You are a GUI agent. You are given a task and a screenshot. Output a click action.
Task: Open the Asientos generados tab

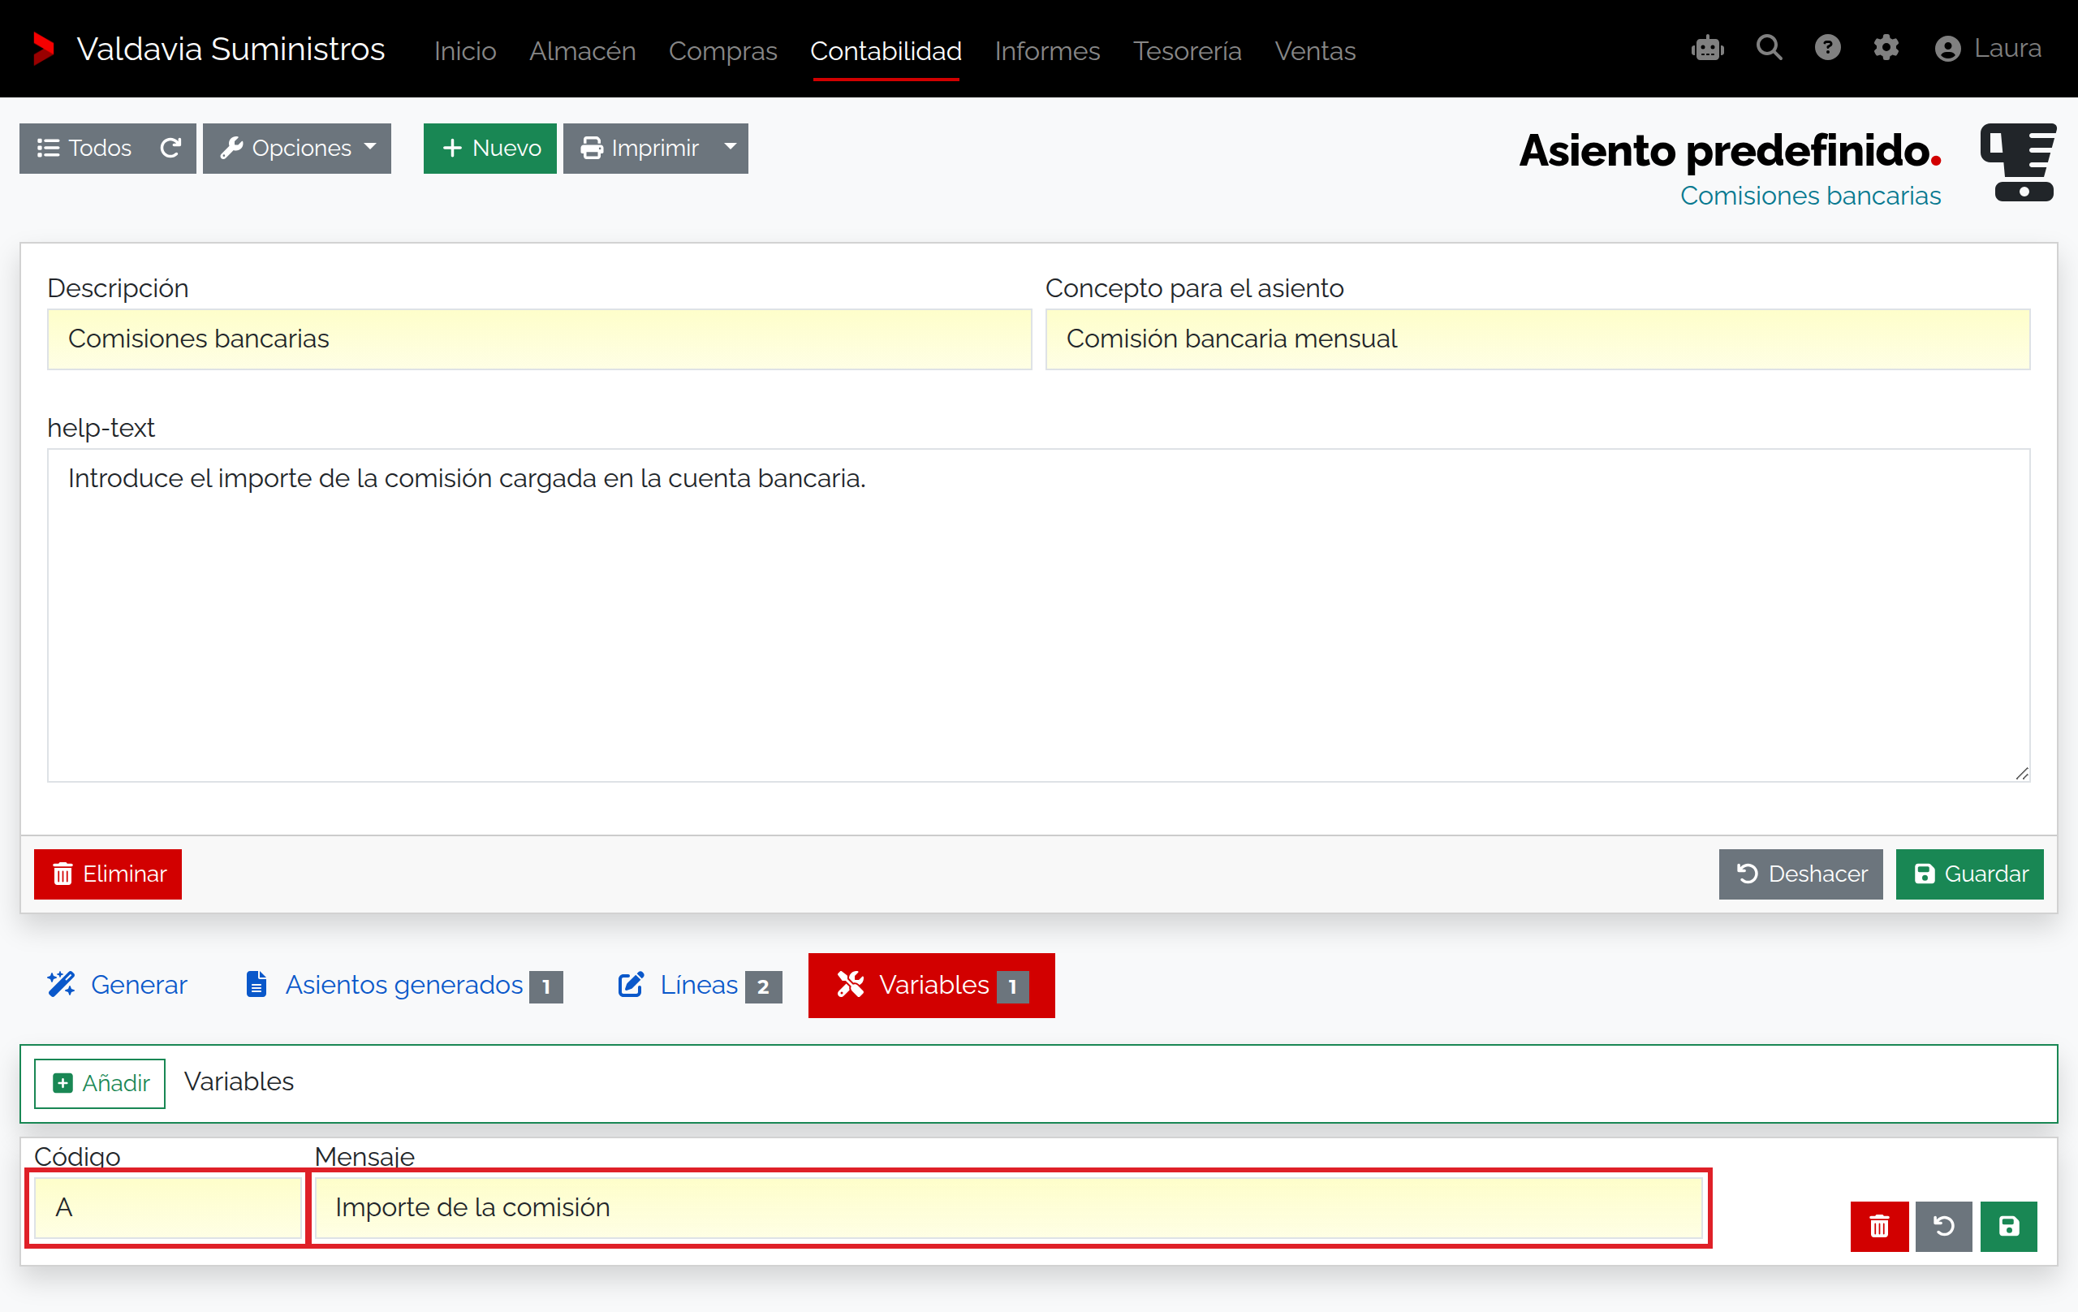click(404, 985)
